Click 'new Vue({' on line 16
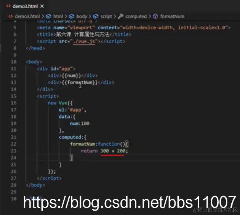 click(60, 103)
